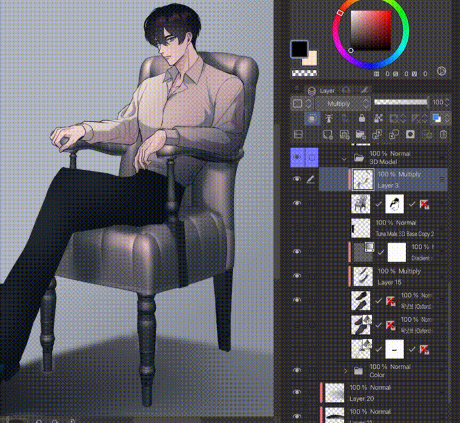Open the ruler range arrow dropdown
460x423 pixels.
coord(425,118)
